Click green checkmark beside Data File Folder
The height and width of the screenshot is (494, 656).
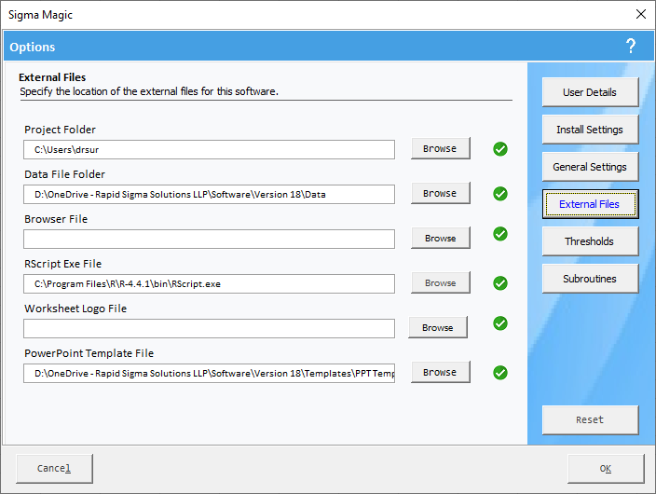click(500, 194)
